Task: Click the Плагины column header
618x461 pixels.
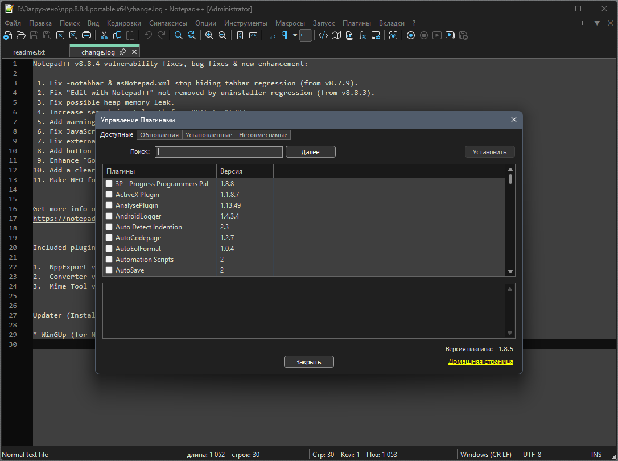Action: pyautogui.click(x=160, y=171)
